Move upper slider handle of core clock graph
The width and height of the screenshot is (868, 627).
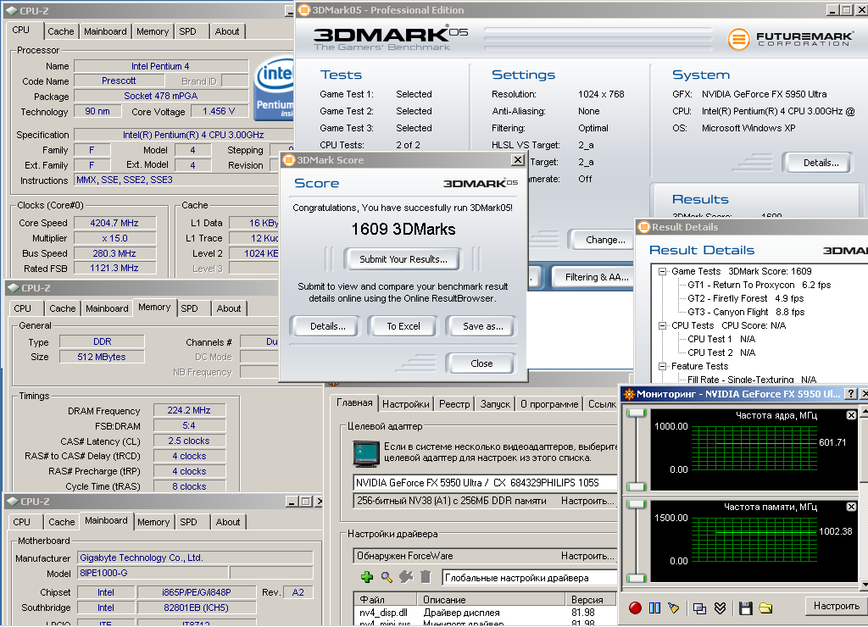point(637,413)
